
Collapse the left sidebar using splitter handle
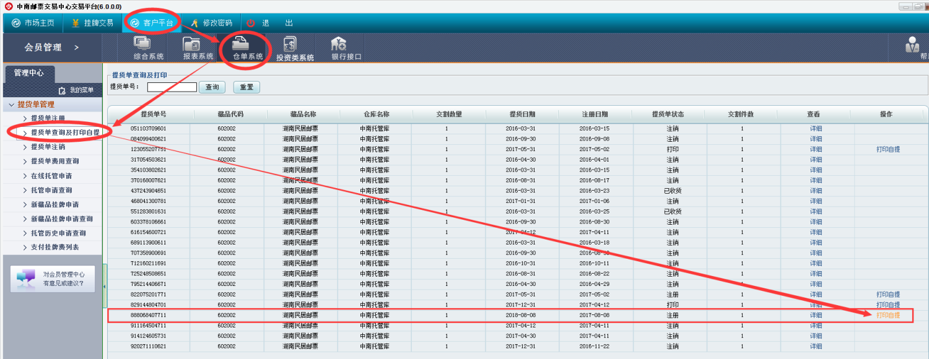[105, 286]
